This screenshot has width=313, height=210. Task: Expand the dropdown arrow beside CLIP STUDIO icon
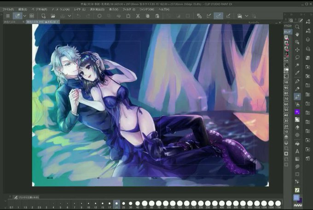point(24,16)
